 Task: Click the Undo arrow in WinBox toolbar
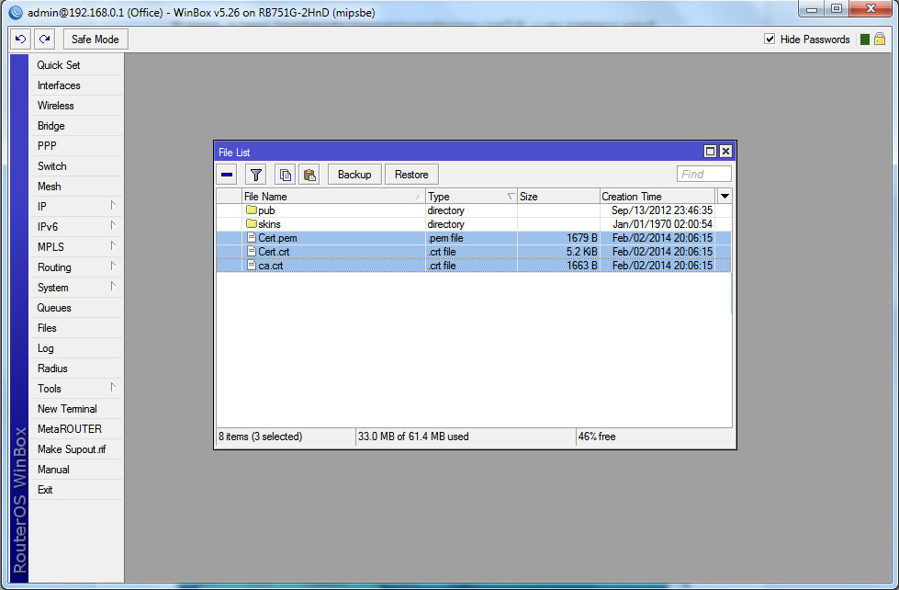[21, 40]
